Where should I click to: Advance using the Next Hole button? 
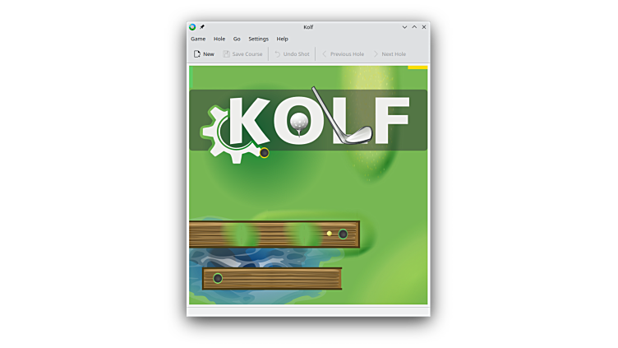[x=390, y=54]
